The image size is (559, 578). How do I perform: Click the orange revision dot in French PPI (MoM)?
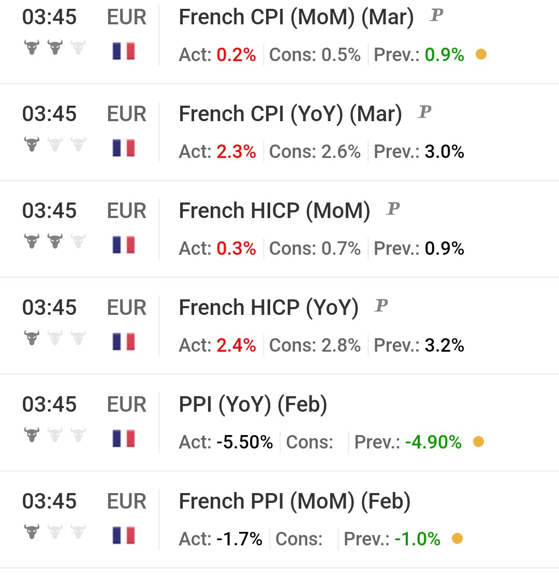(x=458, y=538)
